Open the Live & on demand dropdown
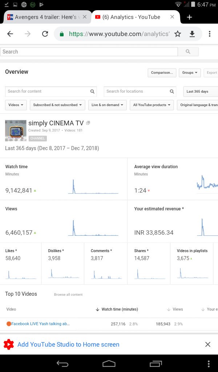Screen dimensions: 218x372 click(108, 105)
